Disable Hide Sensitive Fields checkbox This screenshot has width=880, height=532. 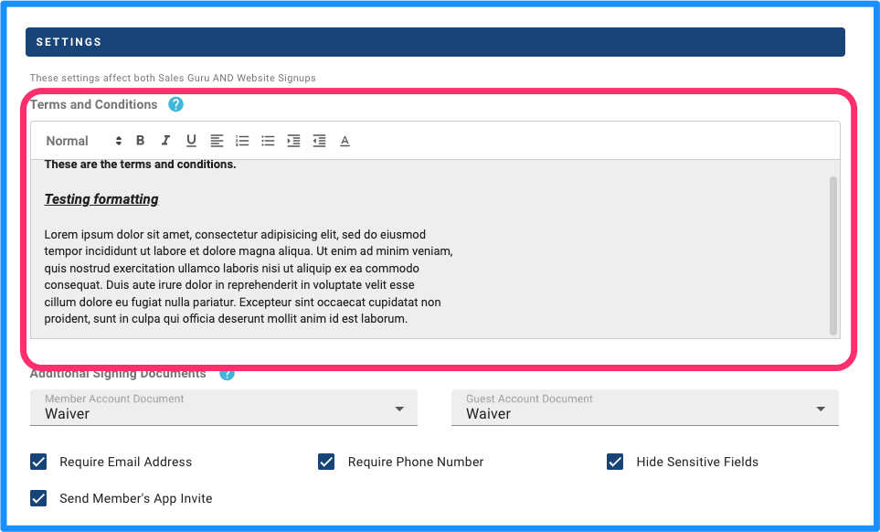615,462
